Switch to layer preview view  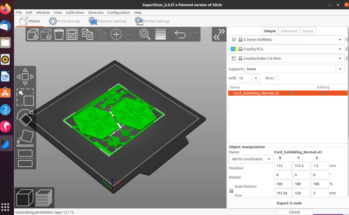[x=44, y=198]
